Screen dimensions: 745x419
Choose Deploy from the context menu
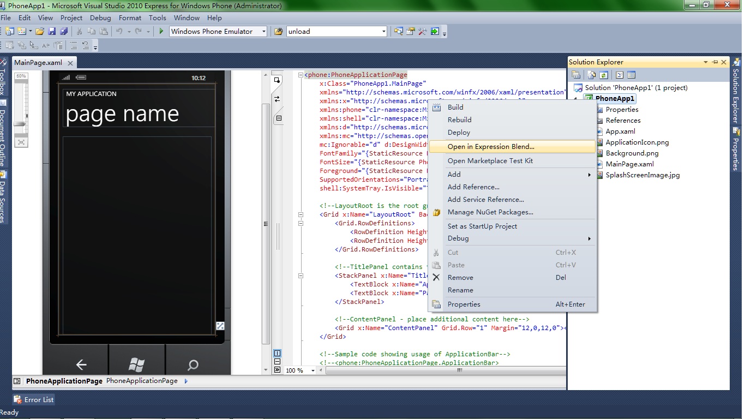click(x=513, y=133)
